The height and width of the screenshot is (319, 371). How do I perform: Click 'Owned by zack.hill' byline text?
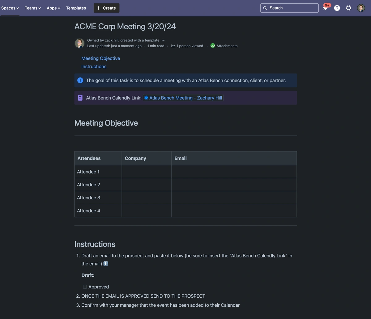pos(103,40)
